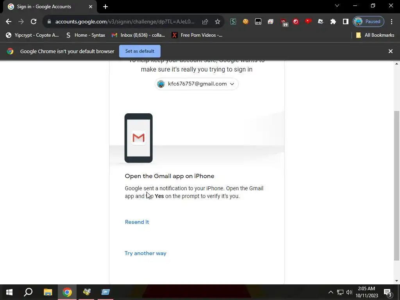Toggle the Chrome side panel icon
Screen dimensions: 400x300
(x=345, y=22)
